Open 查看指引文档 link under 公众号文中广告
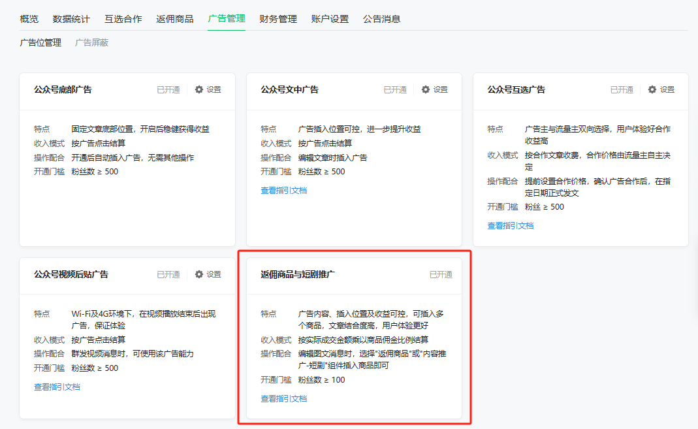The image size is (698, 429). tap(283, 191)
